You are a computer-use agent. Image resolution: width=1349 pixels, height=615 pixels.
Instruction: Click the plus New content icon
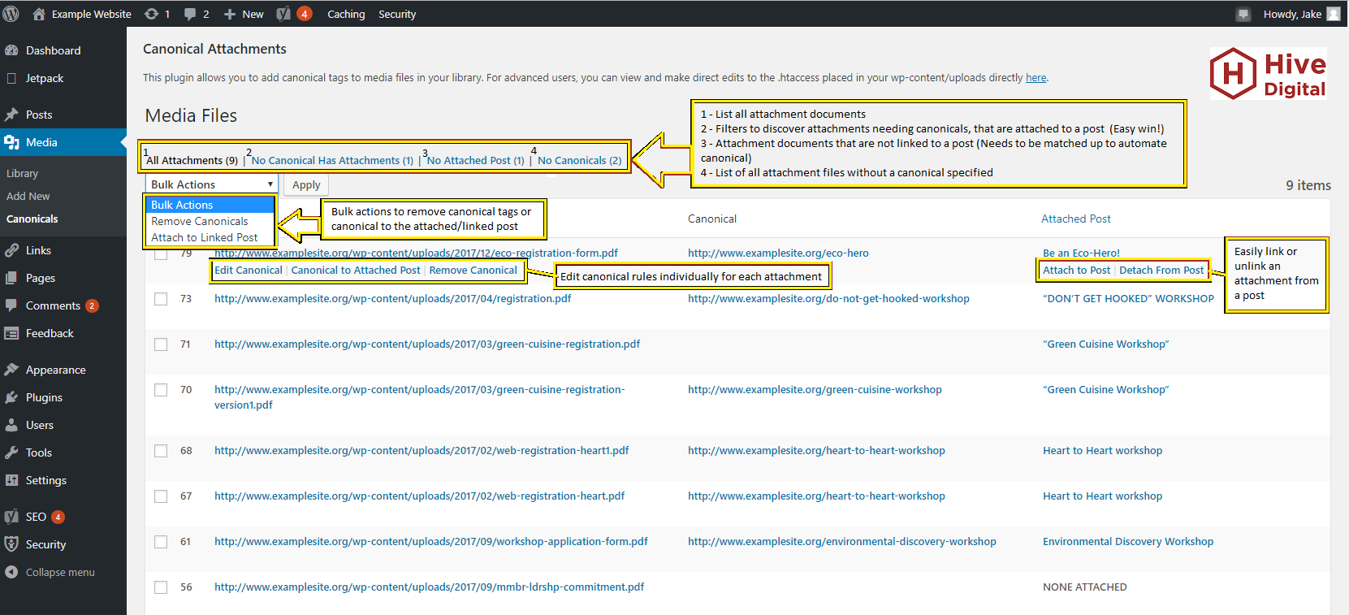pos(230,14)
